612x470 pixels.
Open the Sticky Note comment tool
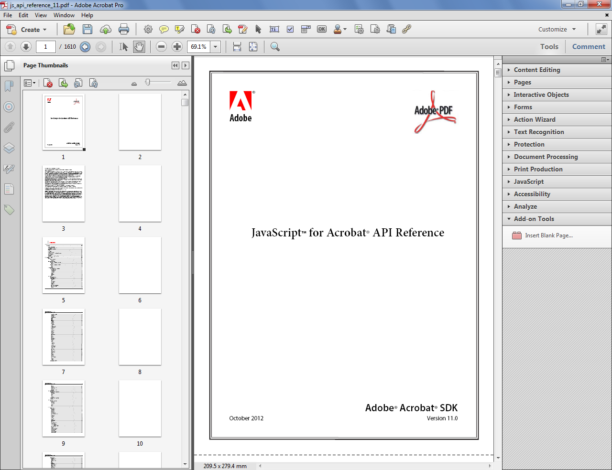[164, 29]
